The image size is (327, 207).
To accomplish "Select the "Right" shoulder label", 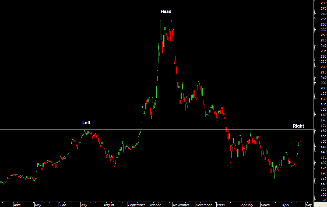I will pos(298,126).
